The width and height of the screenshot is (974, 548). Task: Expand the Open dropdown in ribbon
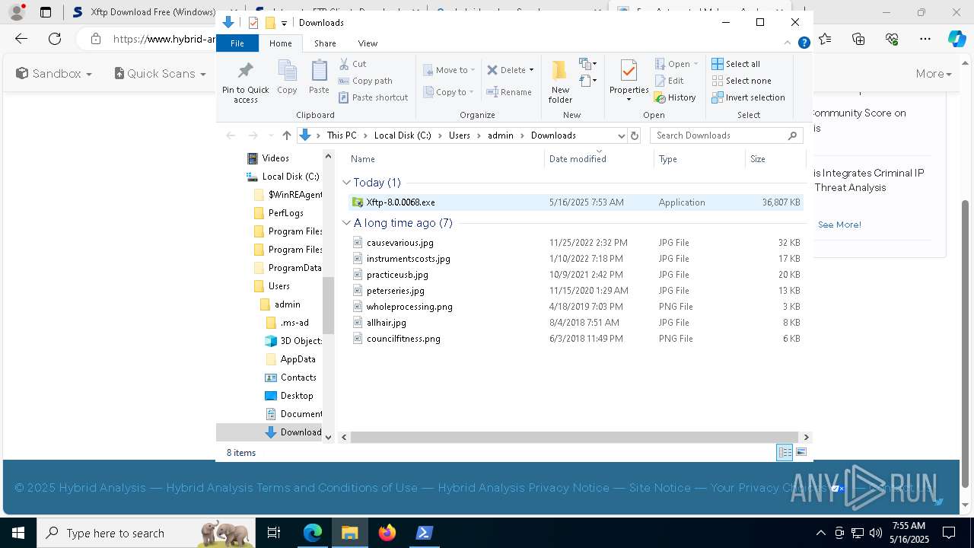pos(695,64)
